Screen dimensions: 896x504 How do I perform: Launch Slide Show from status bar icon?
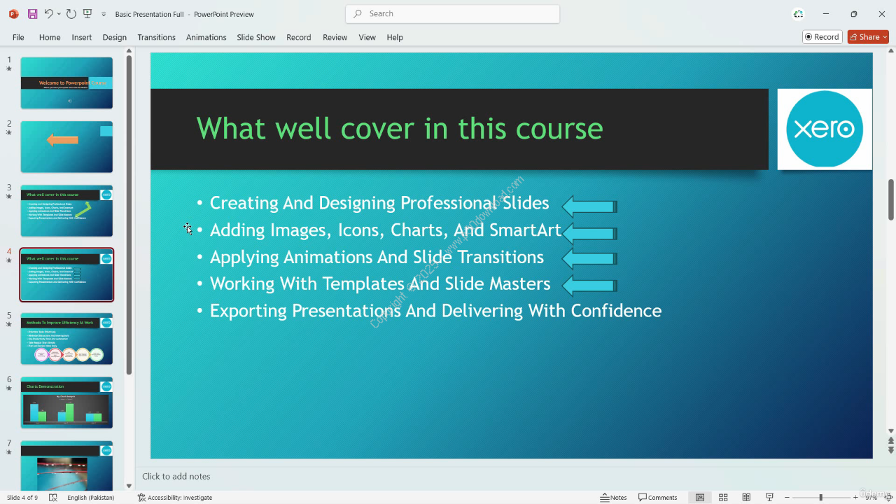coord(769,498)
